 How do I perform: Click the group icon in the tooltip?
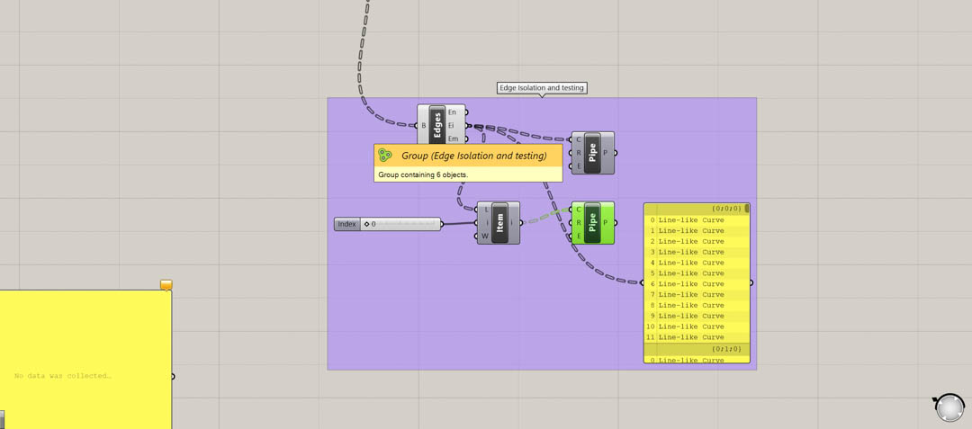(x=385, y=156)
